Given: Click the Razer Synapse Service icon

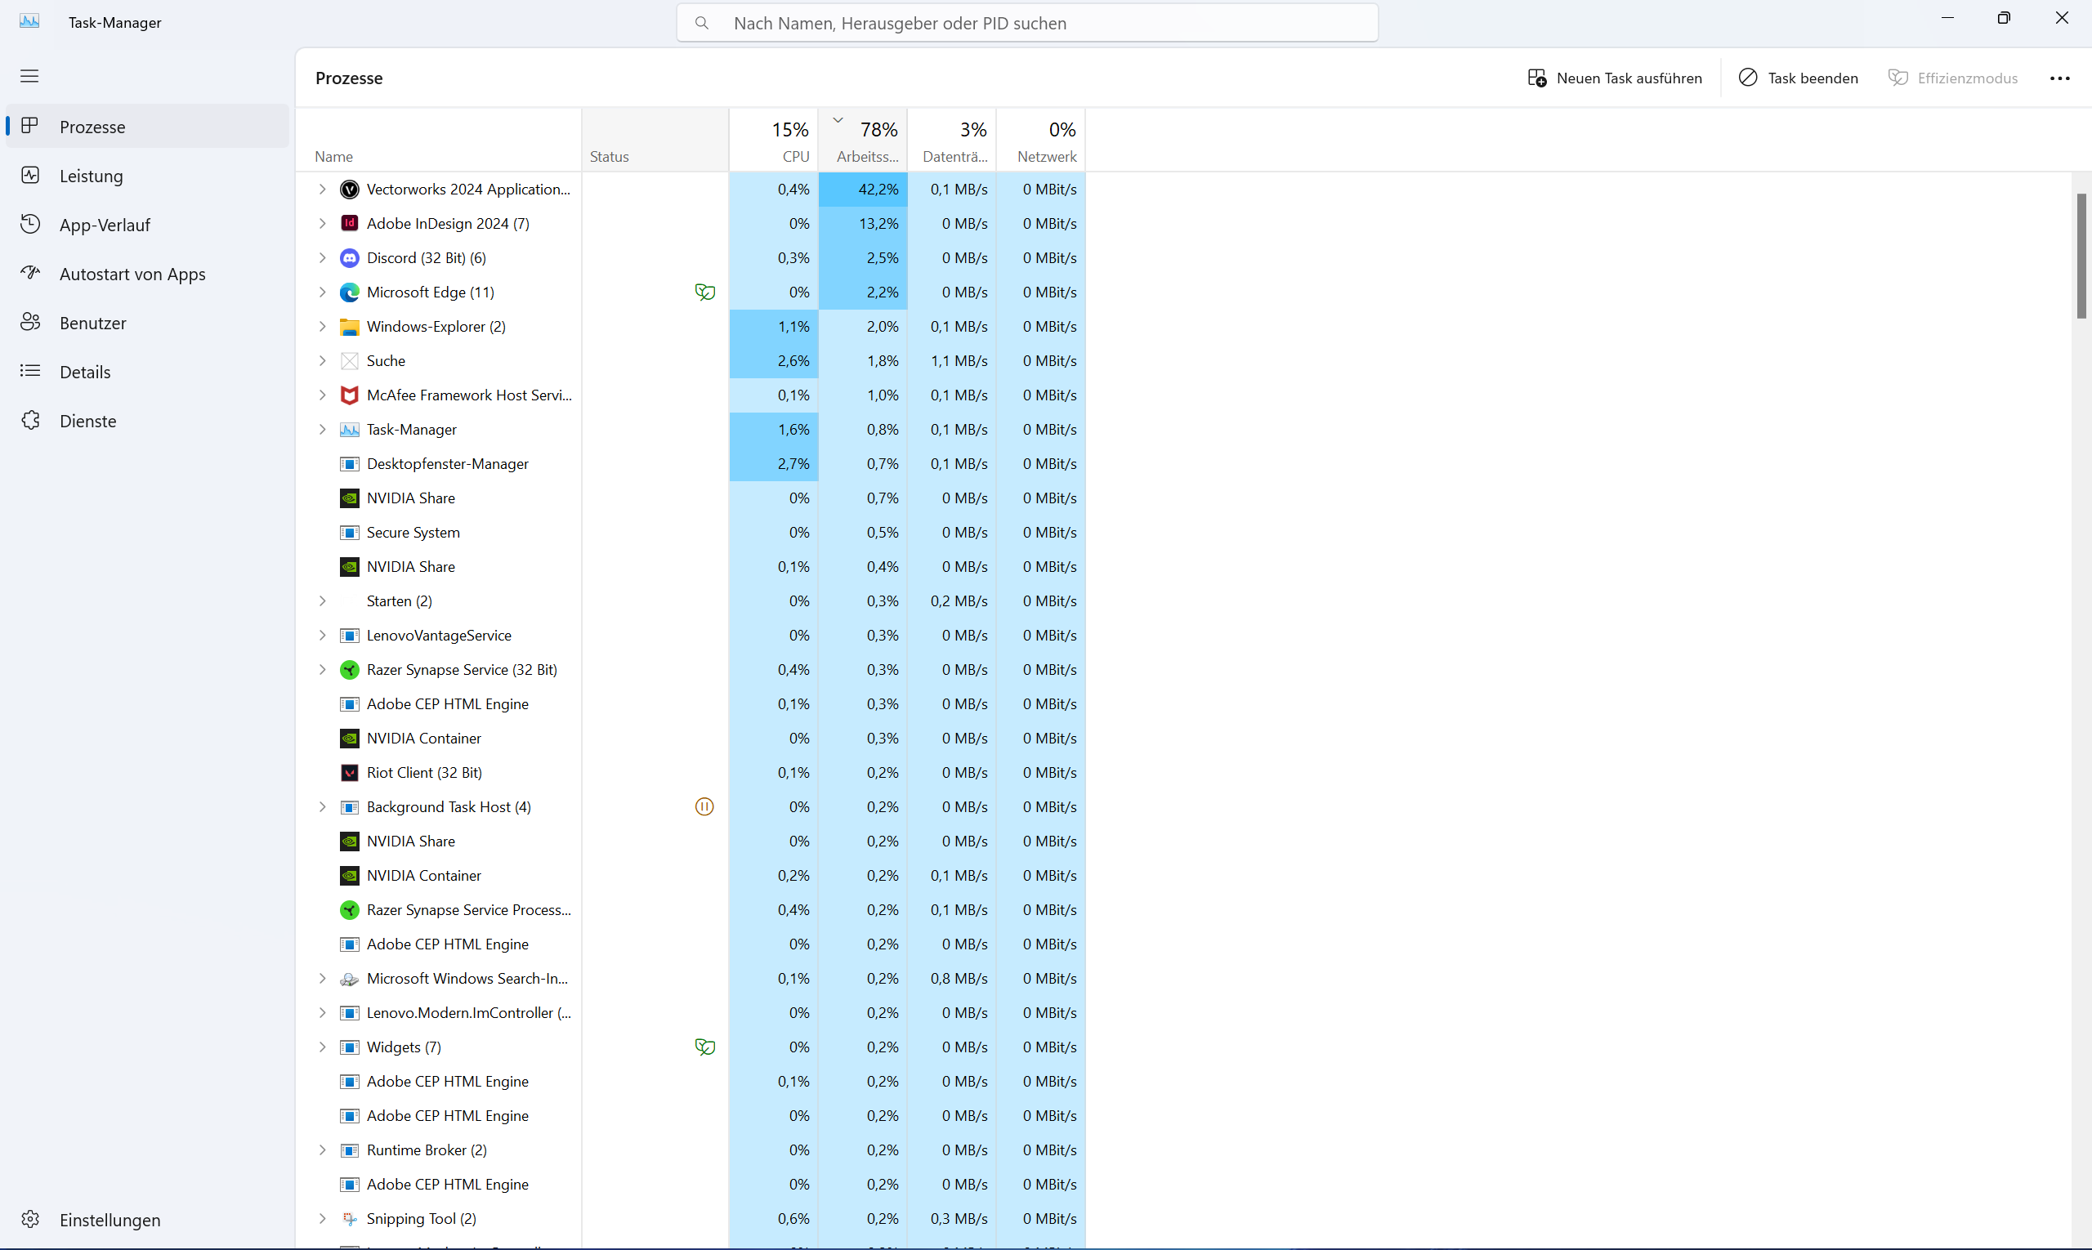Looking at the screenshot, I should (x=349, y=670).
